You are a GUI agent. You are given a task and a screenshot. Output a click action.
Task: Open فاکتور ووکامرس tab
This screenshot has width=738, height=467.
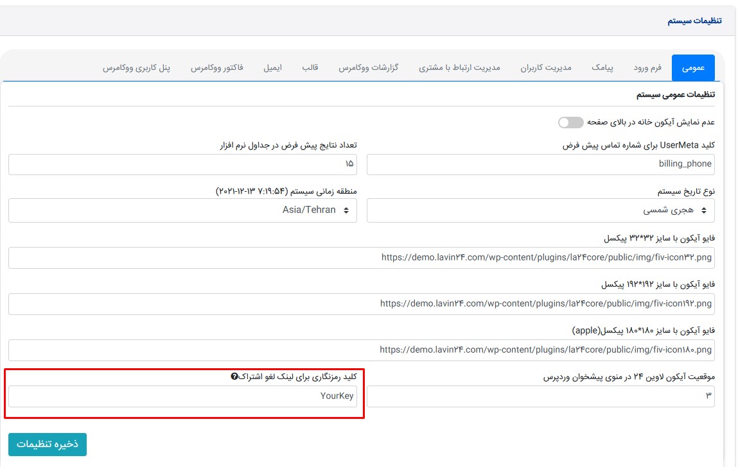point(216,67)
